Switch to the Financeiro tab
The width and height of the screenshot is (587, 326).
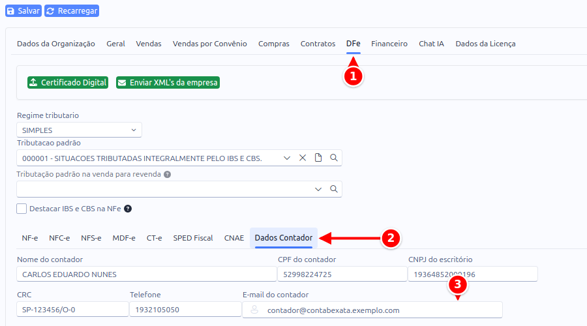click(389, 44)
